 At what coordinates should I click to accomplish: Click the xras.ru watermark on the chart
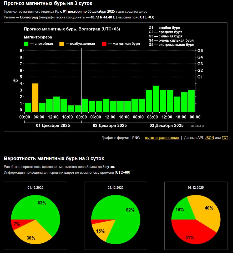click(197, 126)
